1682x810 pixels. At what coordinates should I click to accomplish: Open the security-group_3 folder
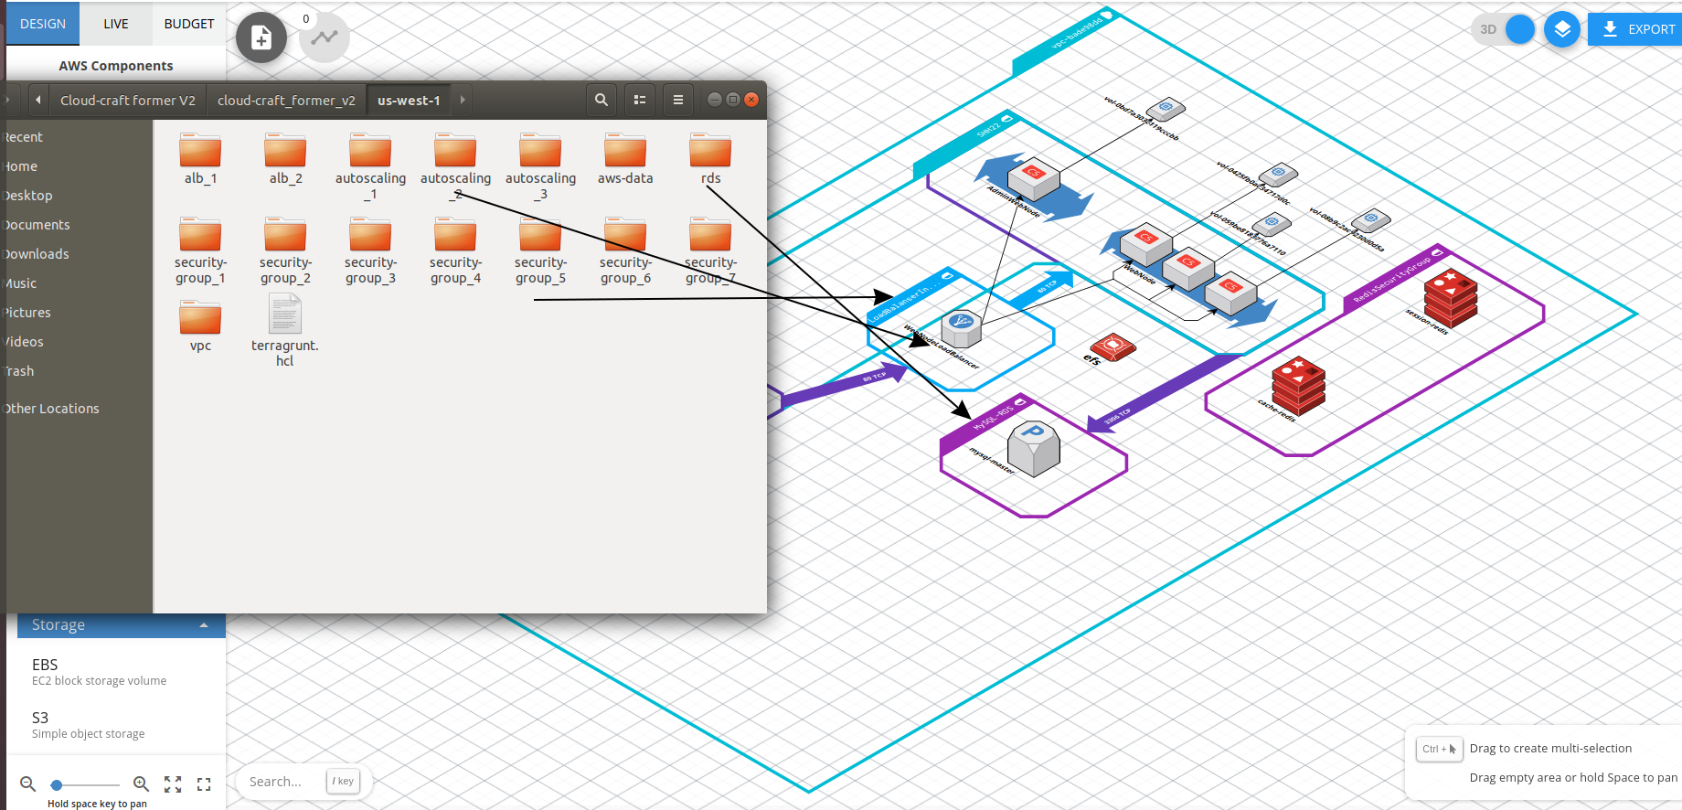(370, 251)
